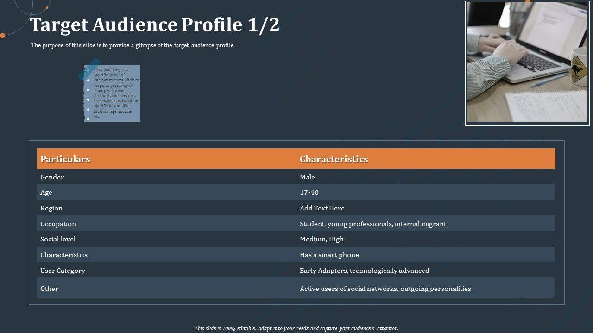Click the 'User Category' row label

coord(63,271)
